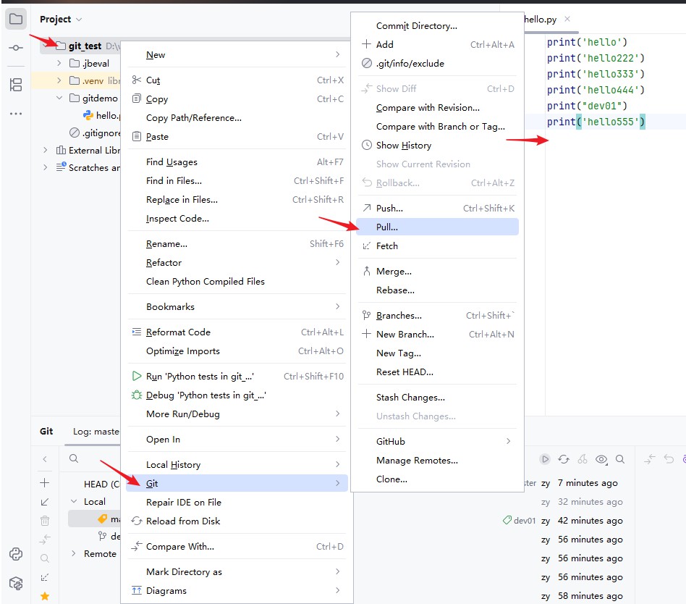The image size is (686, 604).
Task: Click Find Usages in context menu
Action: (237, 162)
